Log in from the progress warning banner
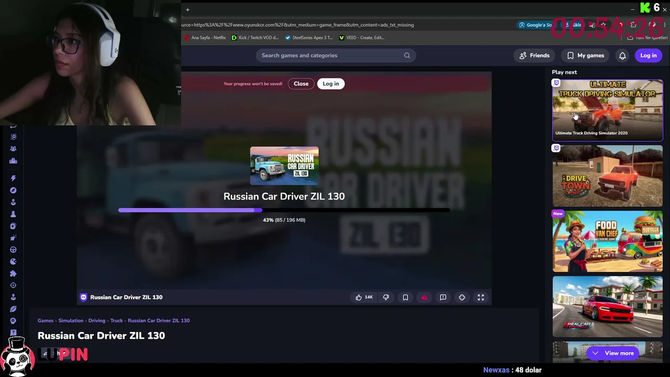This screenshot has height=377, width=670. [x=331, y=84]
